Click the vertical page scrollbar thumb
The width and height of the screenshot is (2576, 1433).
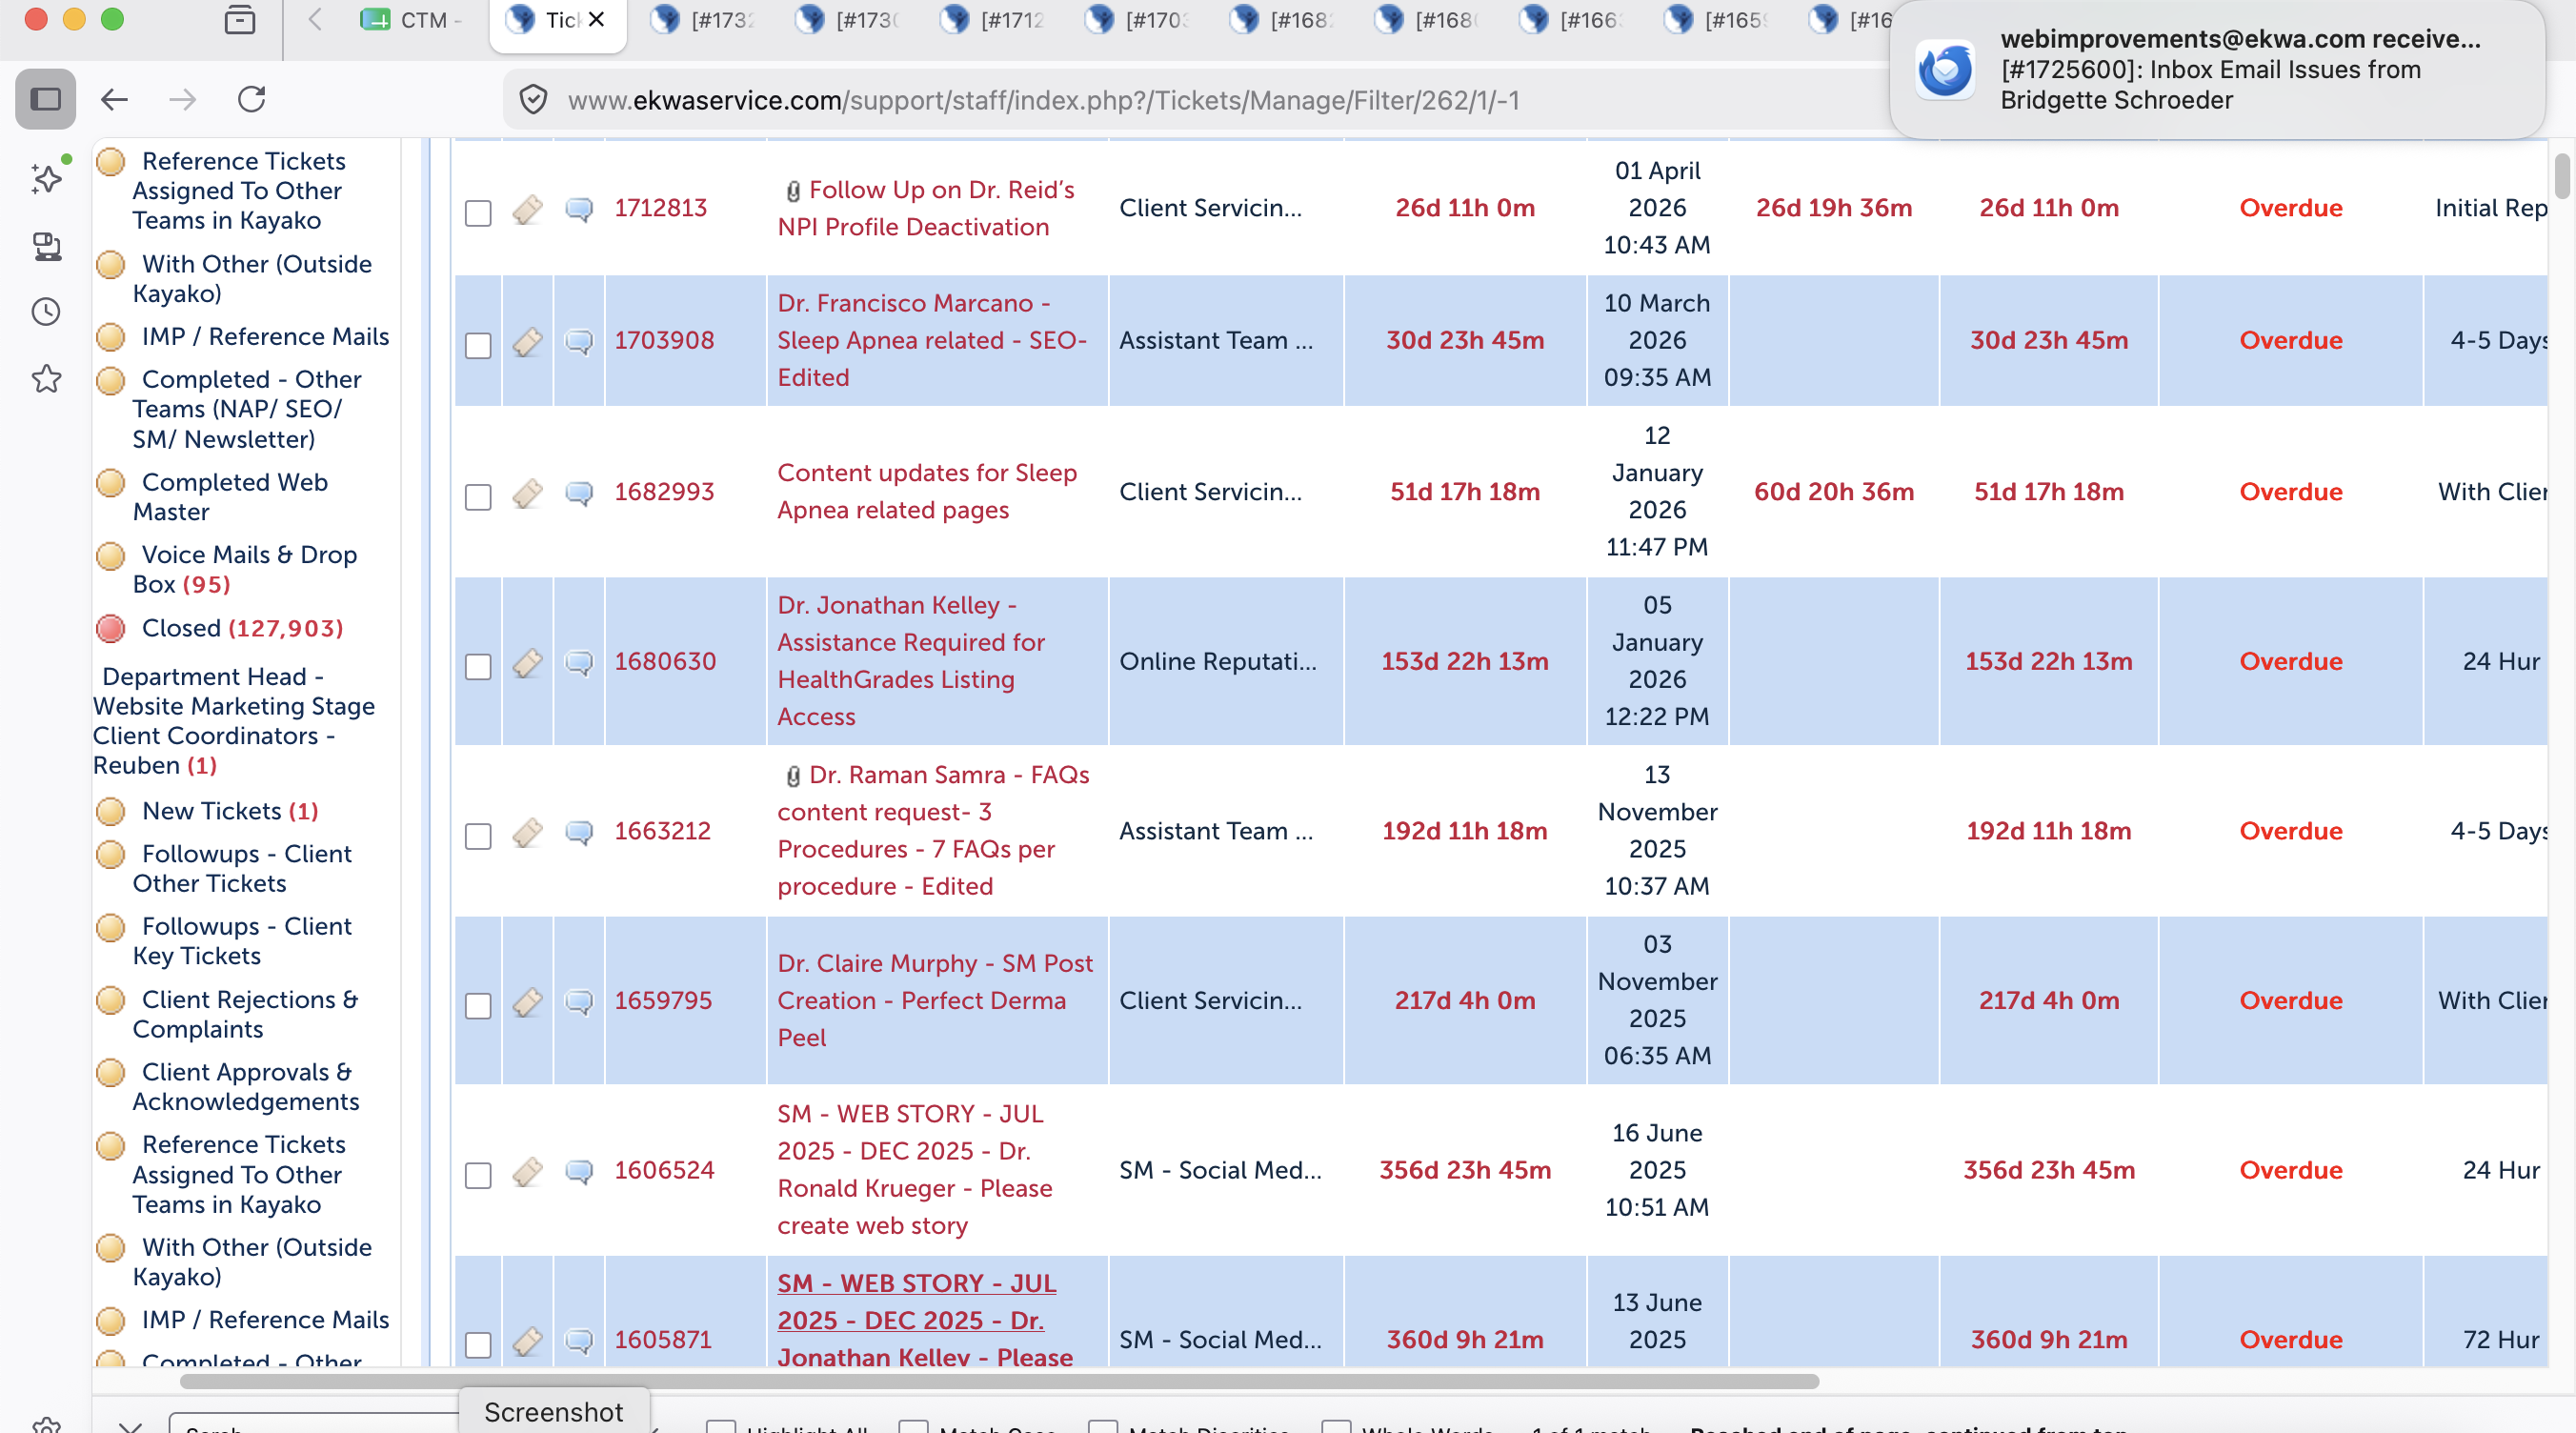[x=2561, y=176]
